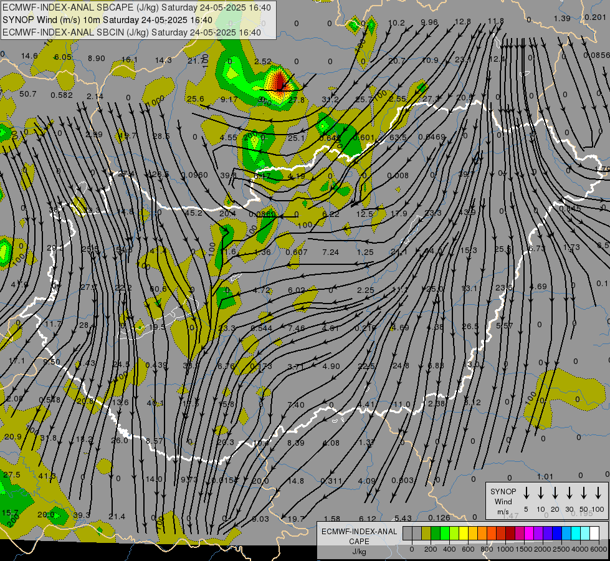610x561 pixels.
Task: Select the 0.607 data value
Action: (x=297, y=252)
